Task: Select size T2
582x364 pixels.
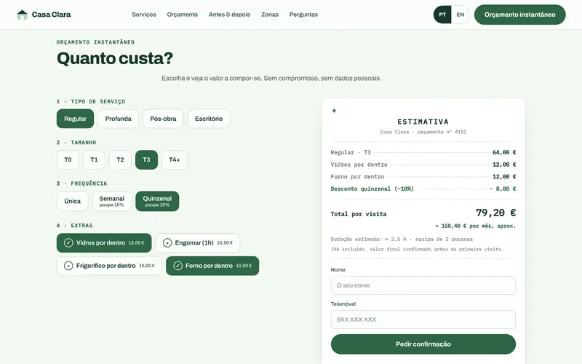Action: point(120,159)
